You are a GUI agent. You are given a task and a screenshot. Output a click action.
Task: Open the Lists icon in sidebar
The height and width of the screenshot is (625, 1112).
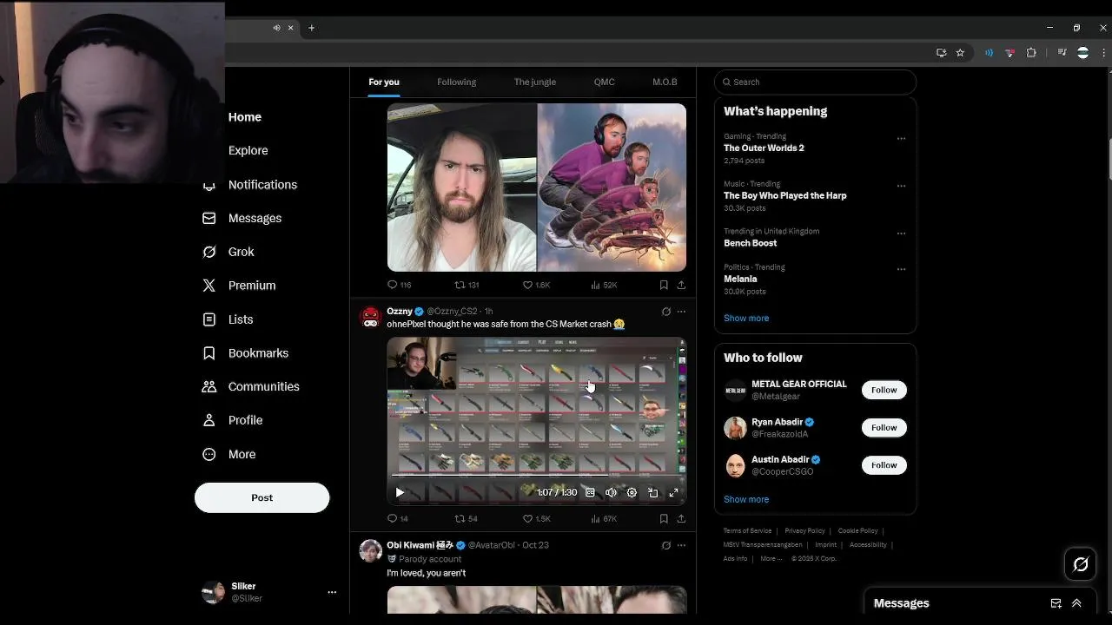(208, 319)
